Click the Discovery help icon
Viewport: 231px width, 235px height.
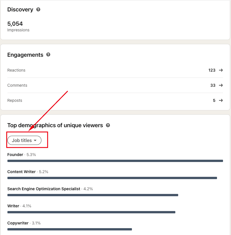(x=38, y=9)
